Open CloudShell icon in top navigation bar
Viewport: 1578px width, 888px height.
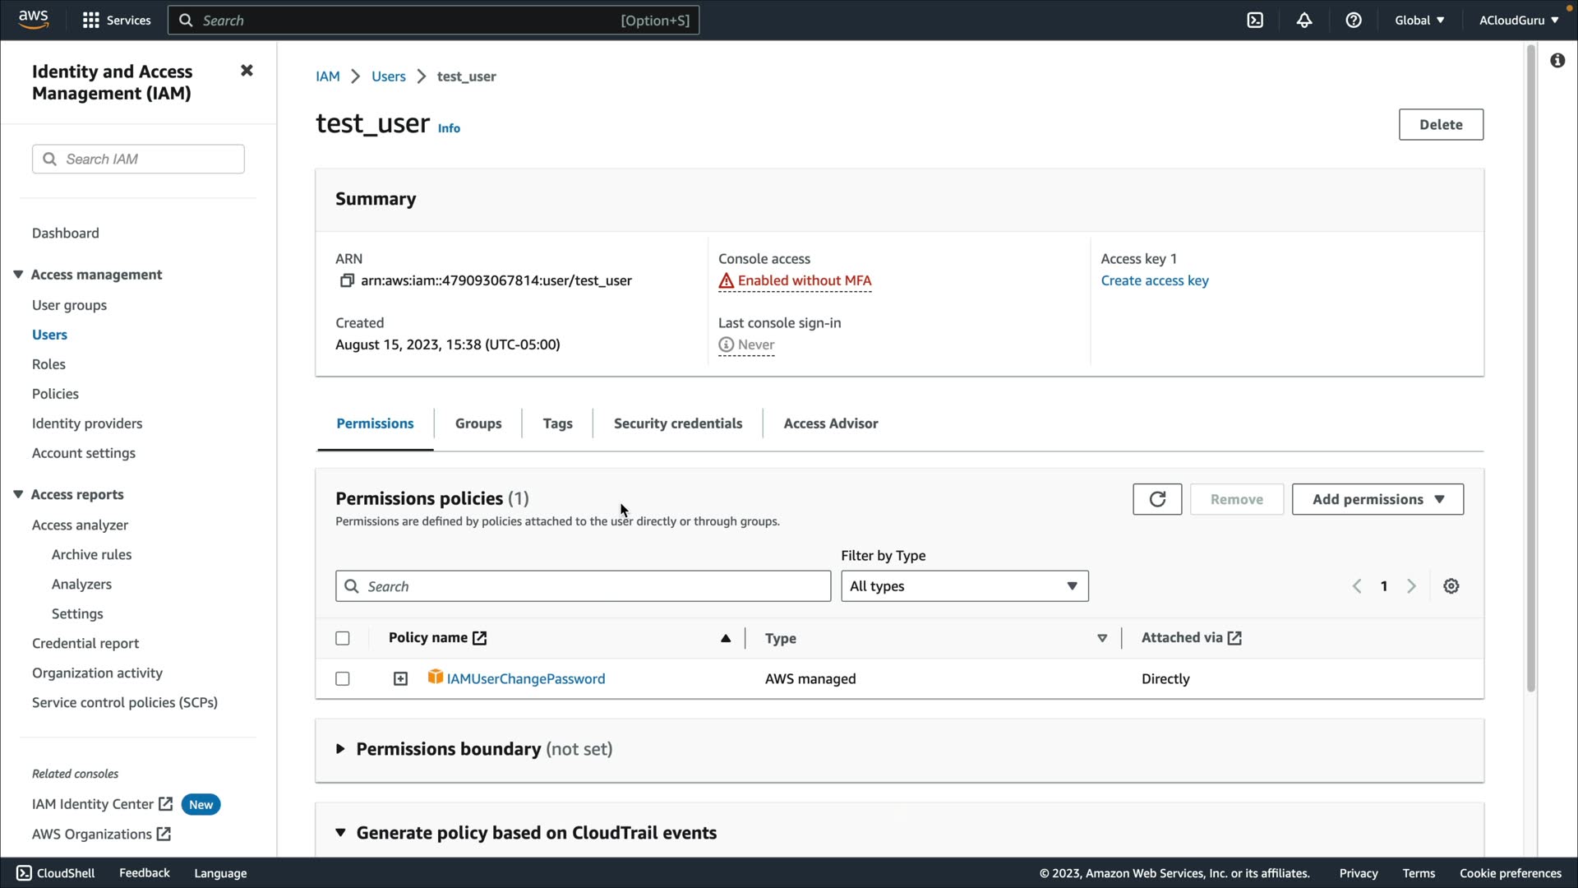[x=1254, y=21]
